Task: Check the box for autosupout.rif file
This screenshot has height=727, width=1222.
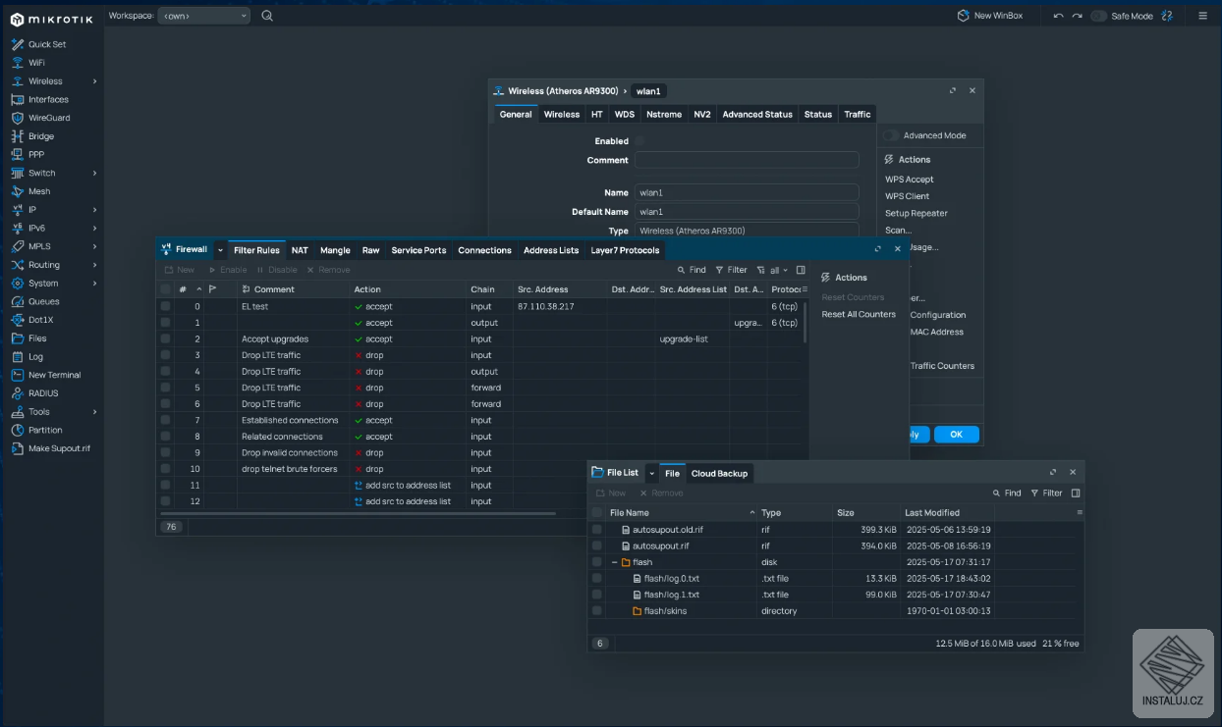Action: click(x=596, y=545)
